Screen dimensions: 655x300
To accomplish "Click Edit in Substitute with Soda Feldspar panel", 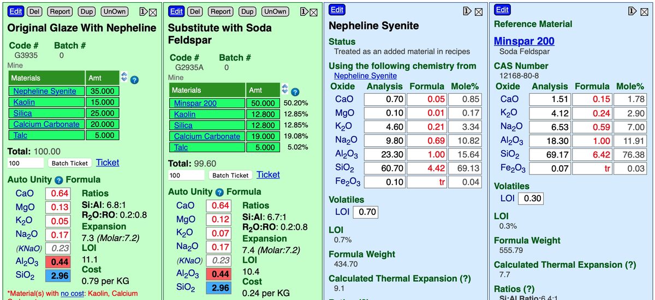I will [x=177, y=11].
